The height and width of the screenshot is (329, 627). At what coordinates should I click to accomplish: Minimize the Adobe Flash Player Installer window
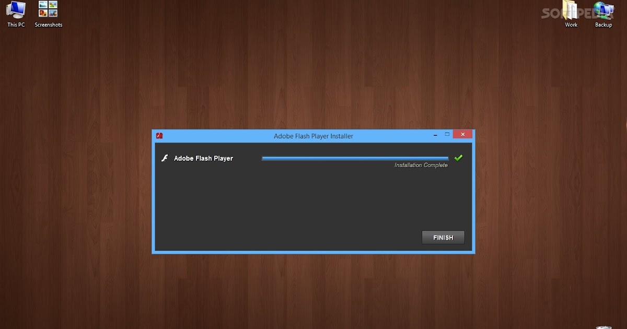click(x=435, y=135)
